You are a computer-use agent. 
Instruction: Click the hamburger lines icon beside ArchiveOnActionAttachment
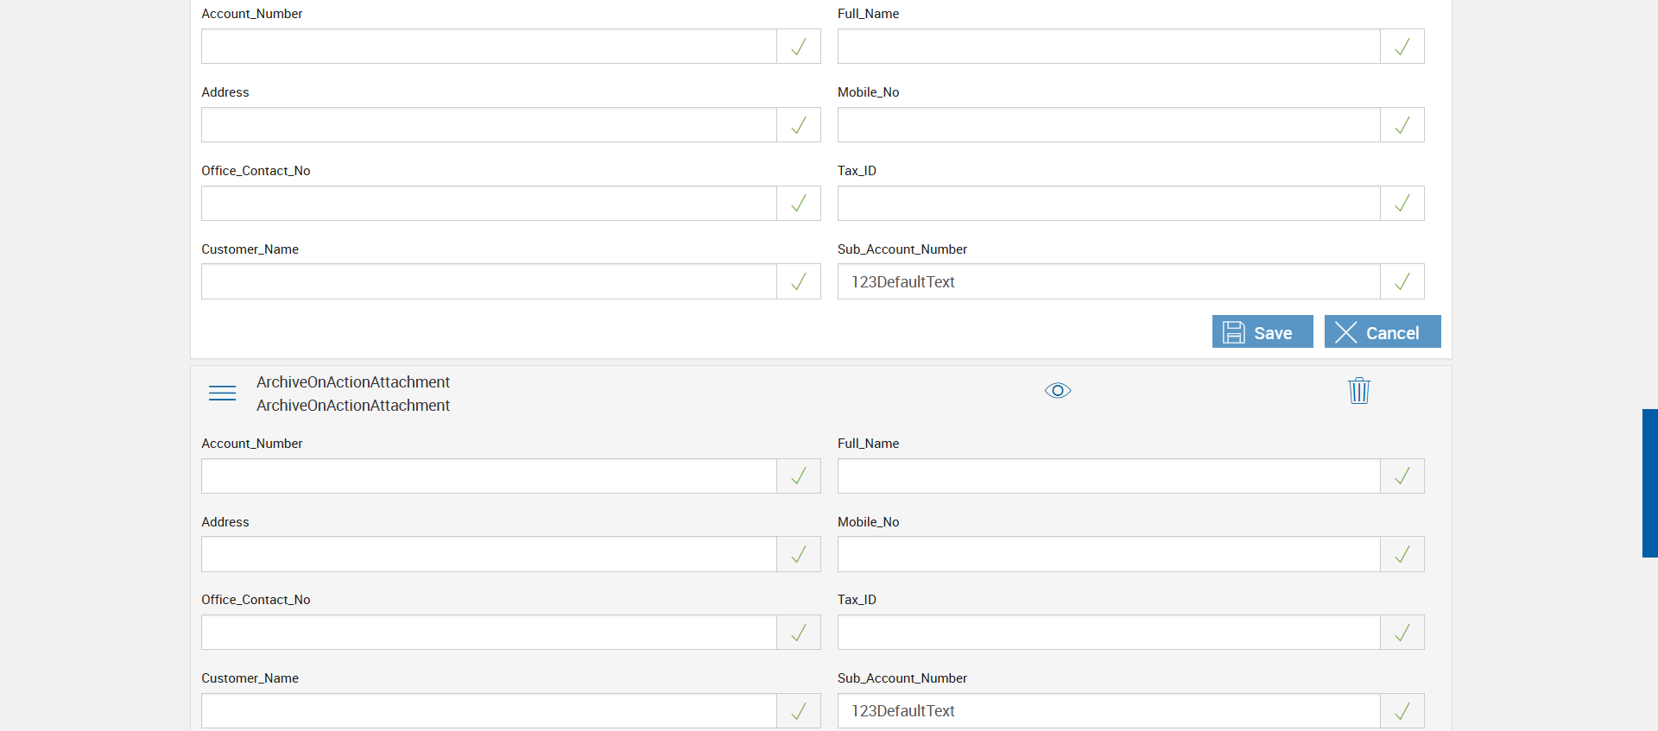tap(222, 394)
